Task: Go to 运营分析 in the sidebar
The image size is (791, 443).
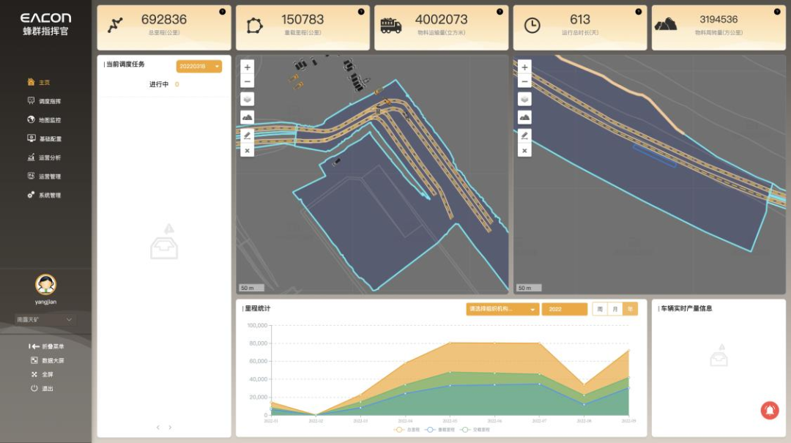Action: click(49, 157)
